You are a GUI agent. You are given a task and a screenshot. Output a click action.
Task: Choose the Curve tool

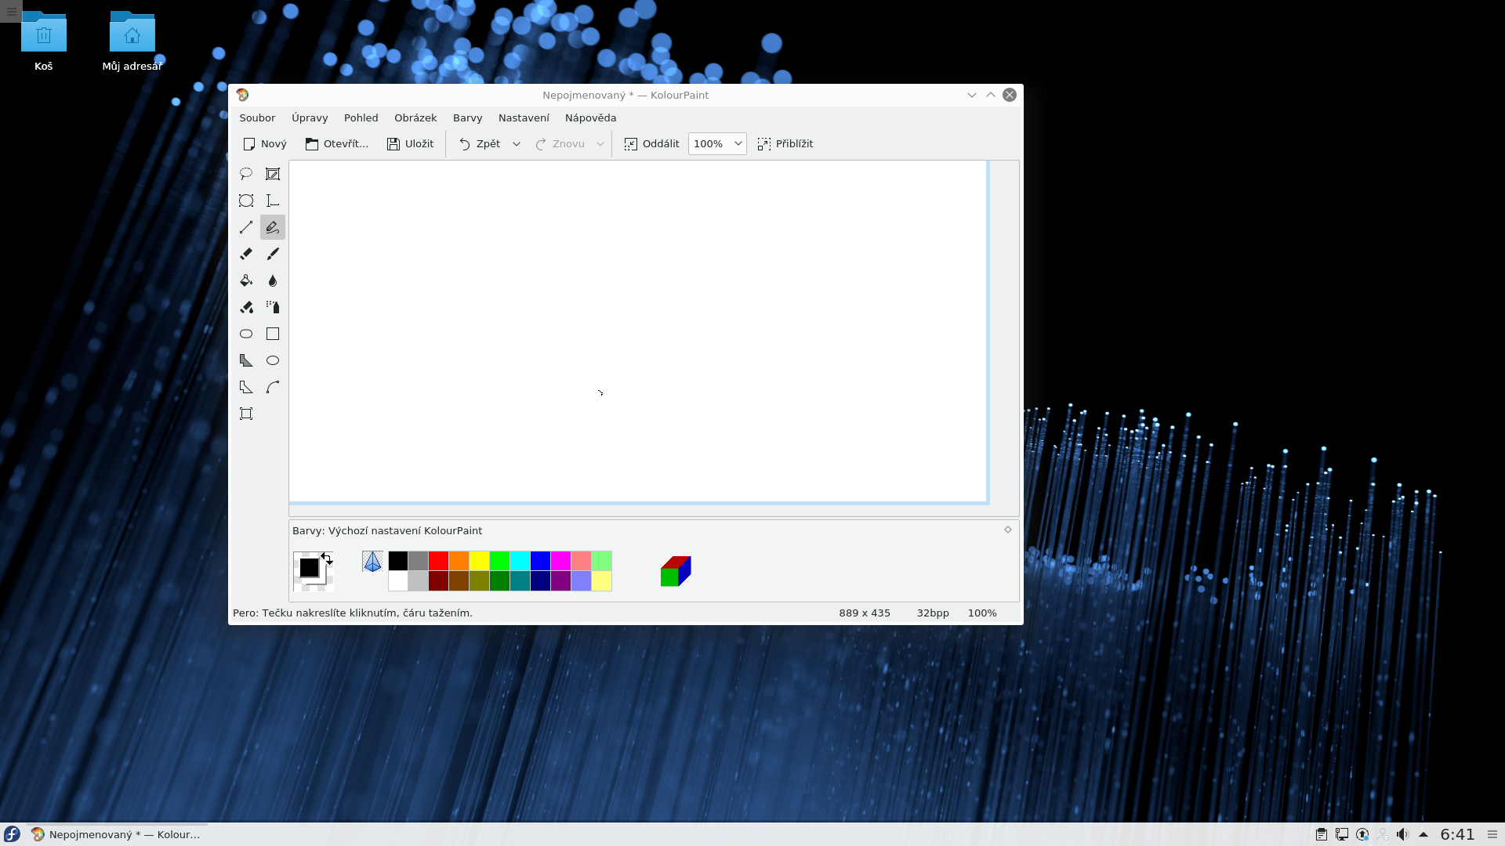pyautogui.click(x=273, y=387)
